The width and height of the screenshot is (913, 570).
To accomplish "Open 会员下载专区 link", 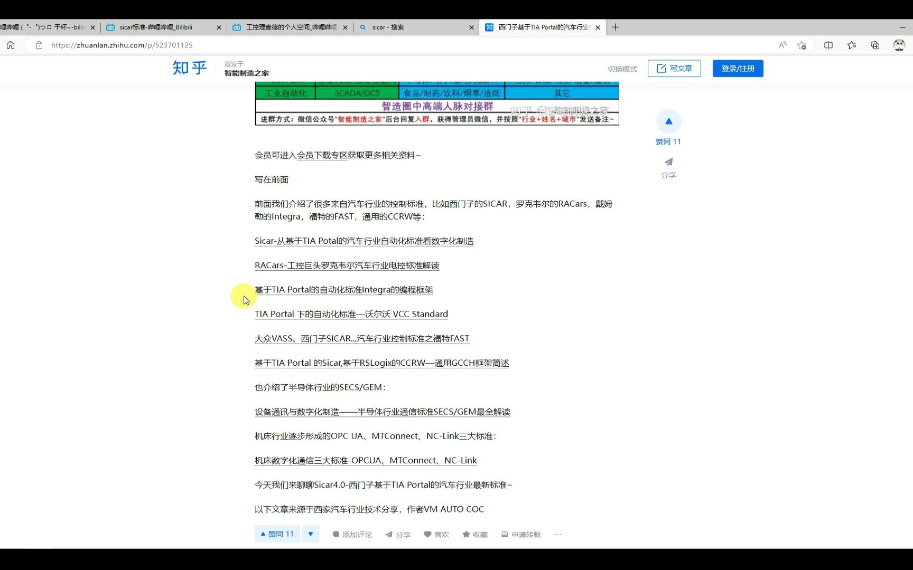I will point(322,155).
